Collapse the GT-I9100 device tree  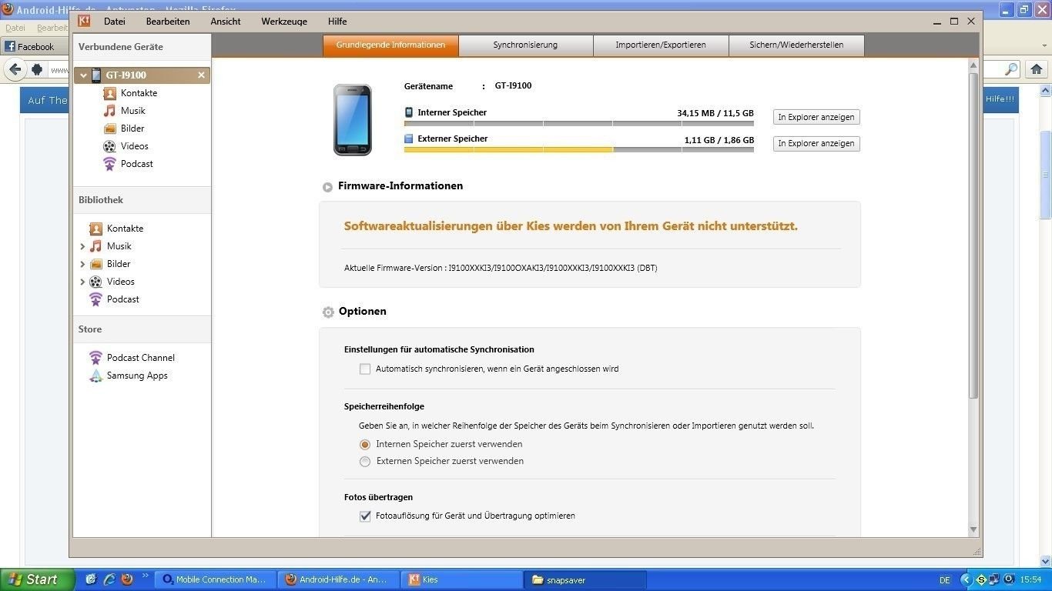click(83, 75)
